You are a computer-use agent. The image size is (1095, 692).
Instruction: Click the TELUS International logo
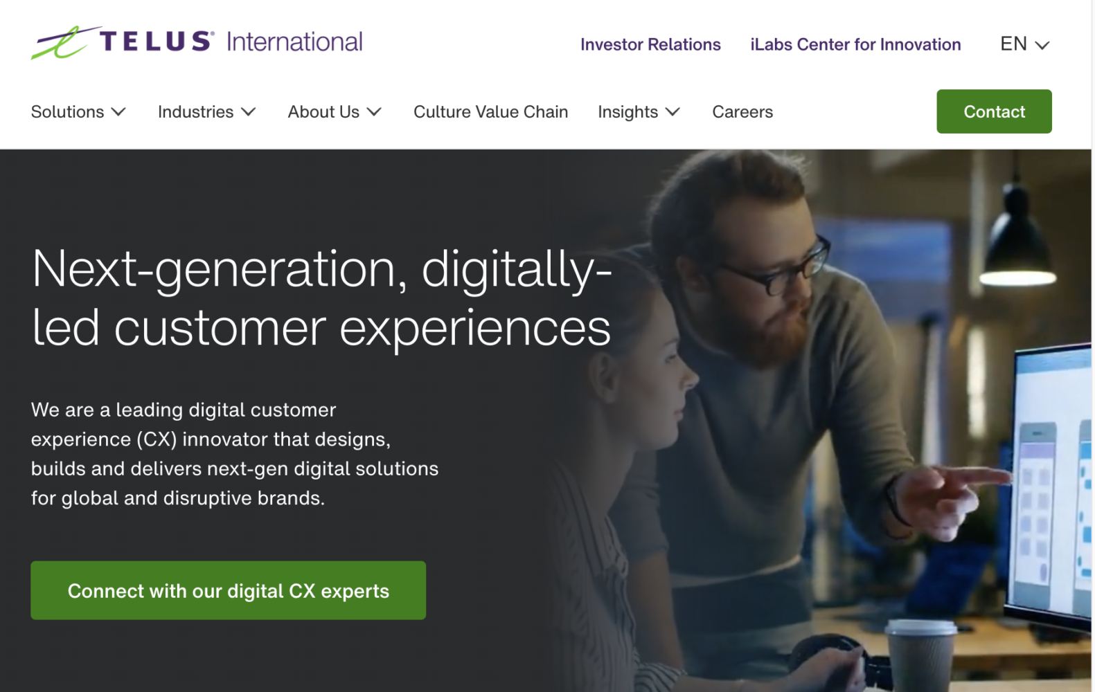[197, 42]
